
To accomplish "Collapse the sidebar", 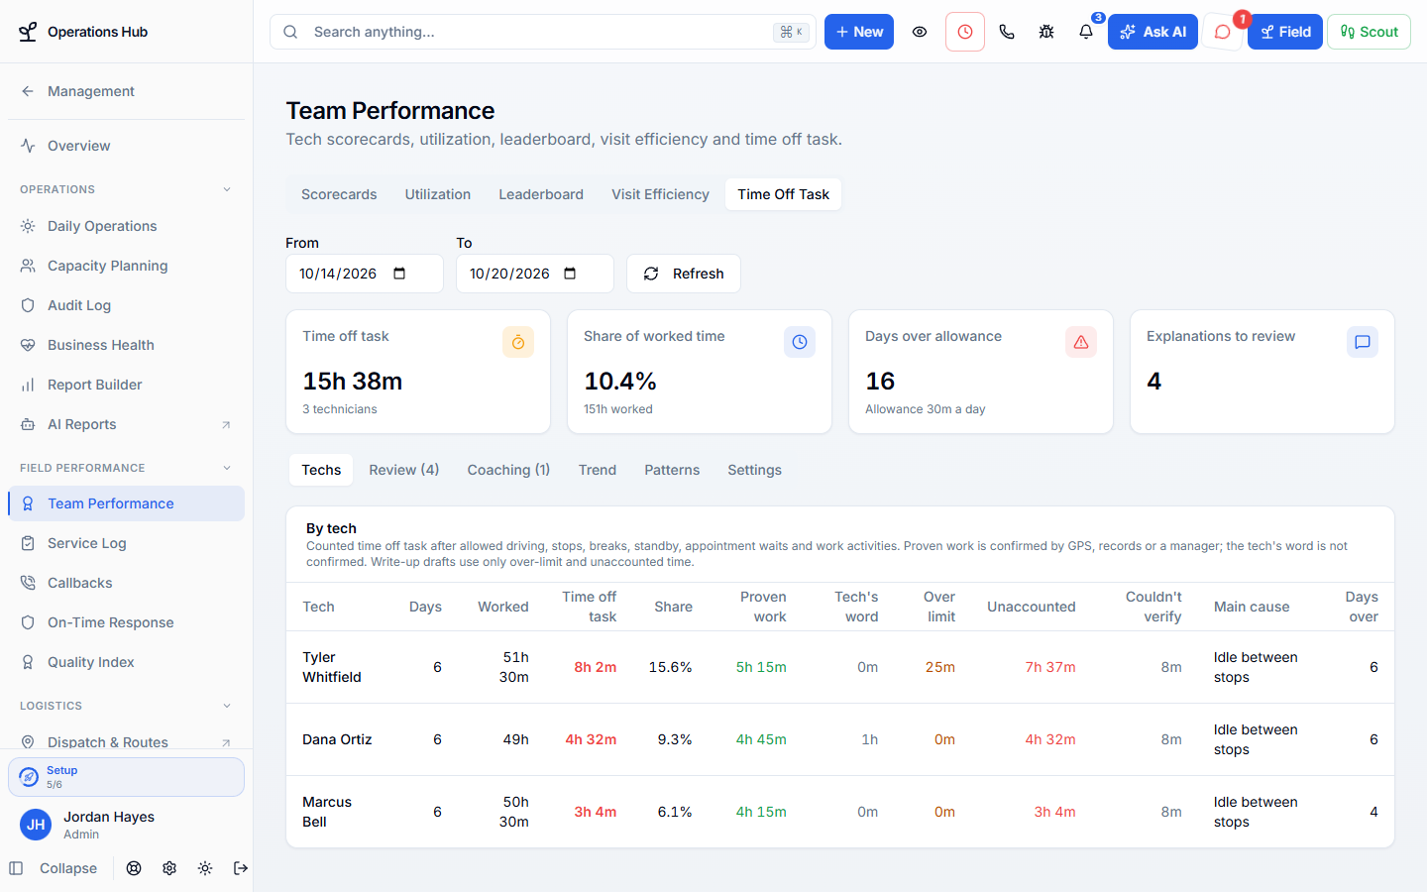I will [55, 868].
